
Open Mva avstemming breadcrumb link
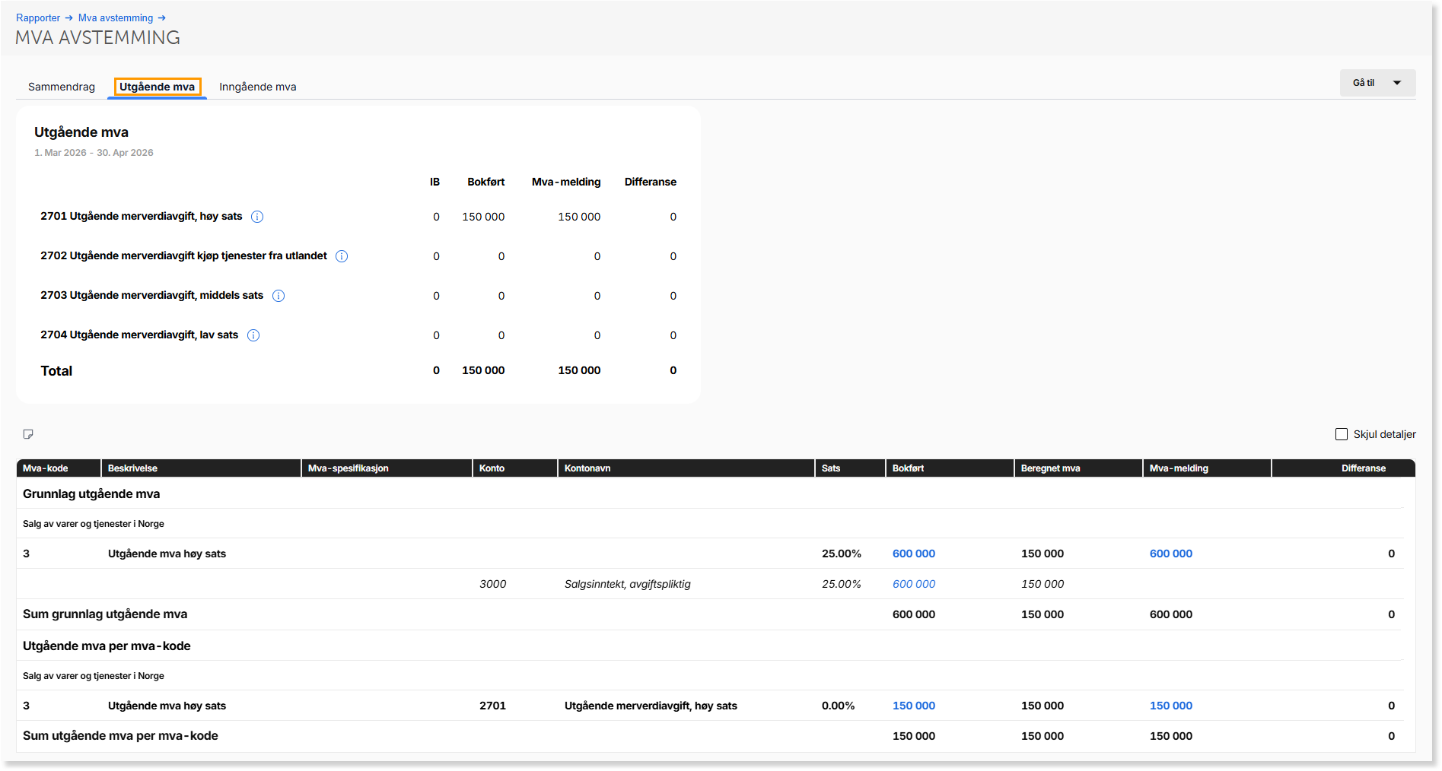coord(116,17)
